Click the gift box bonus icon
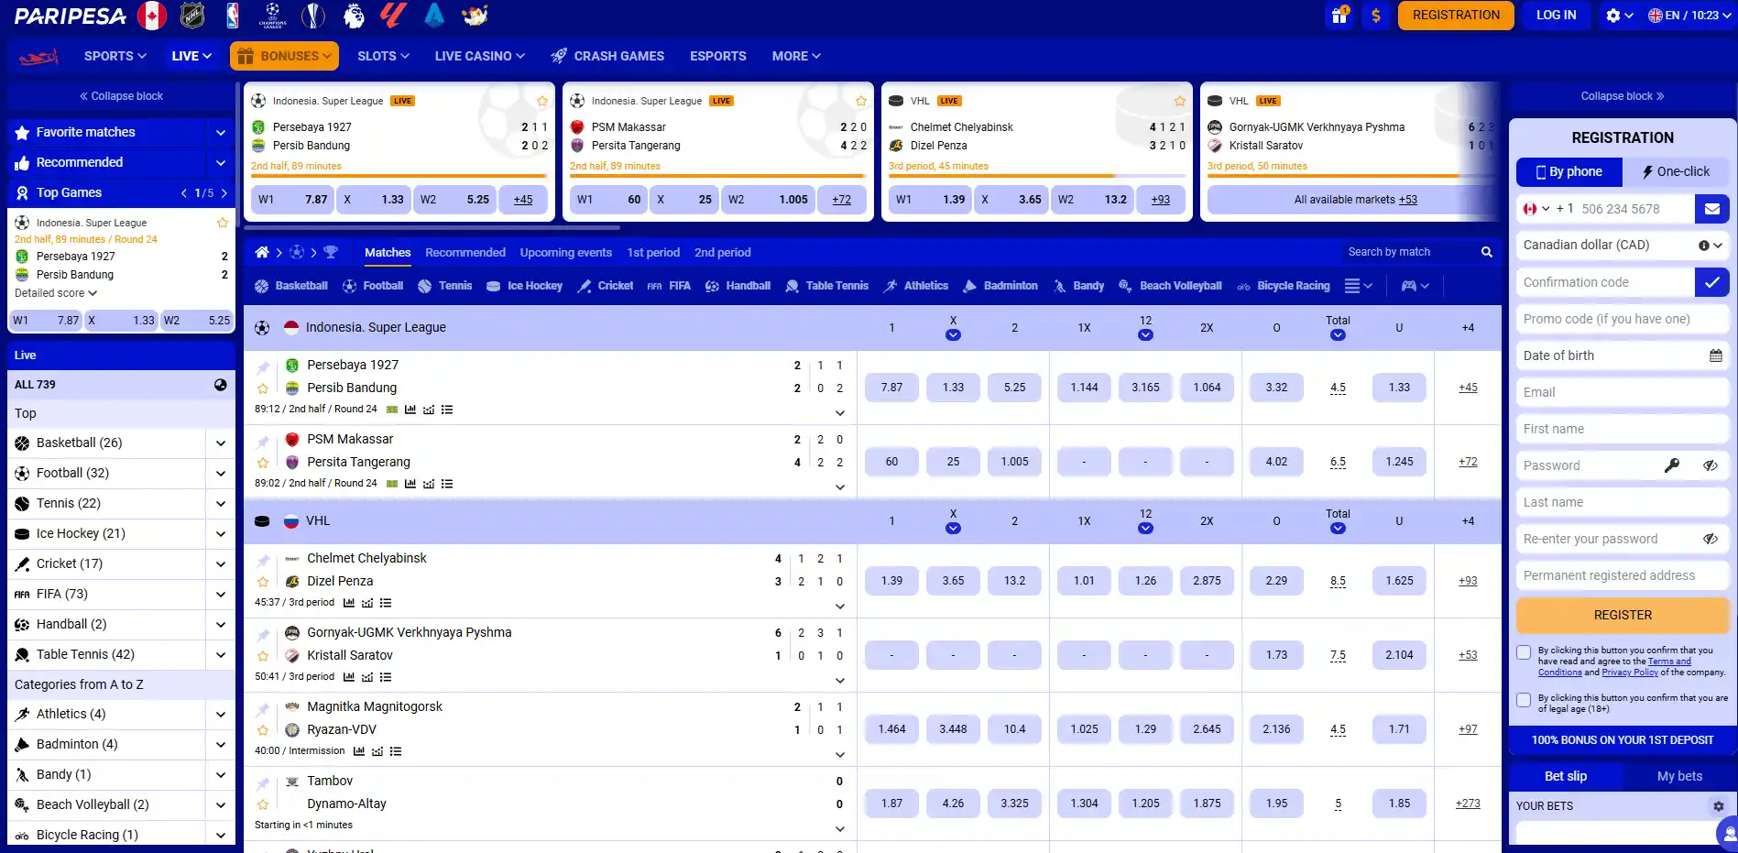Image resolution: width=1738 pixels, height=853 pixels. tap(1339, 16)
